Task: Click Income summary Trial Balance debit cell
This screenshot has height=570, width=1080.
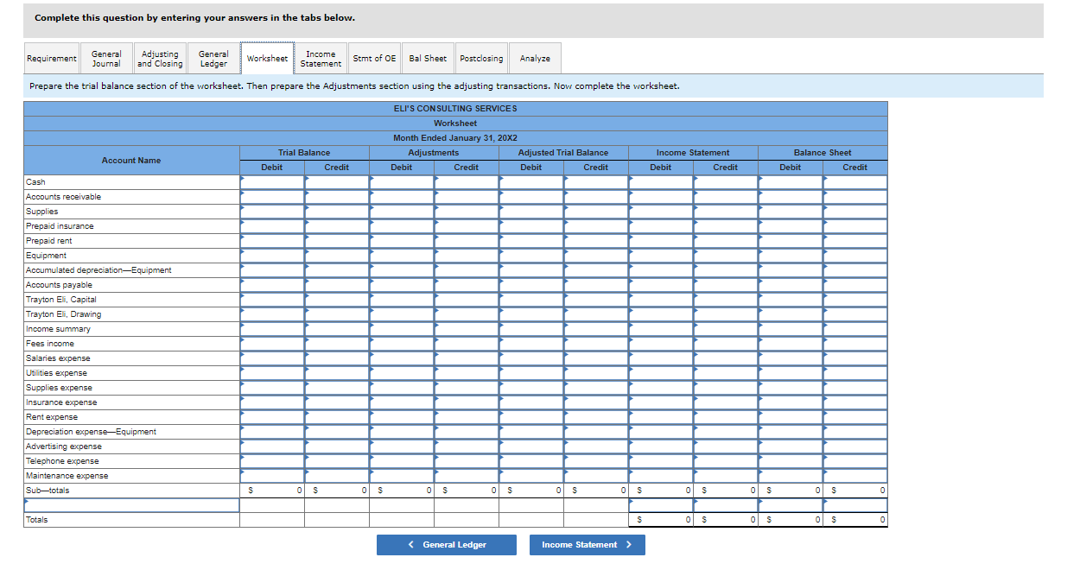Action: click(272, 329)
